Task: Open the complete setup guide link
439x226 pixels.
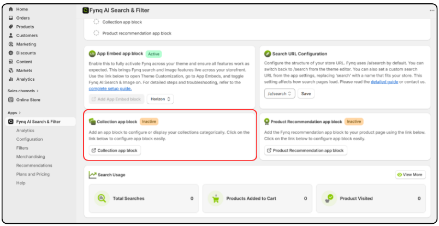Action: [x=110, y=88]
